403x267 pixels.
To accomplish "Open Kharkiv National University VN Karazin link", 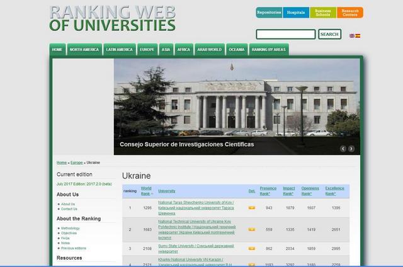I will point(195,262).
